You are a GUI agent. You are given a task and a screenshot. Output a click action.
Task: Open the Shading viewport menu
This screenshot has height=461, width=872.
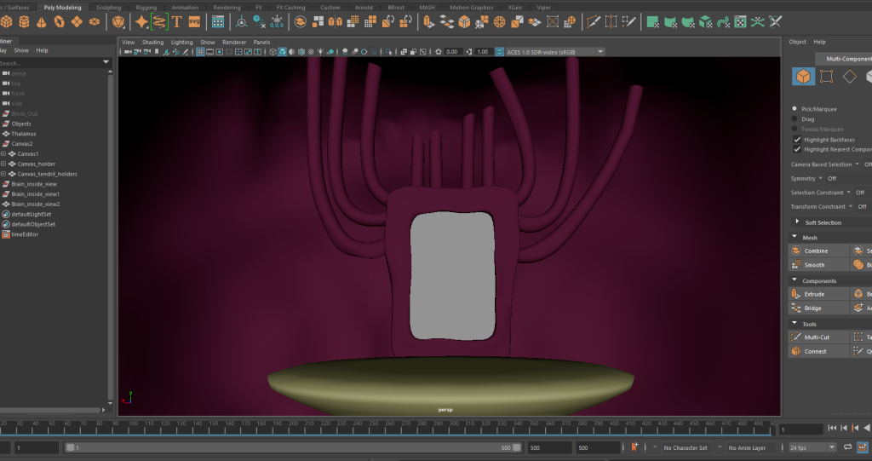[x=152, y=42]
